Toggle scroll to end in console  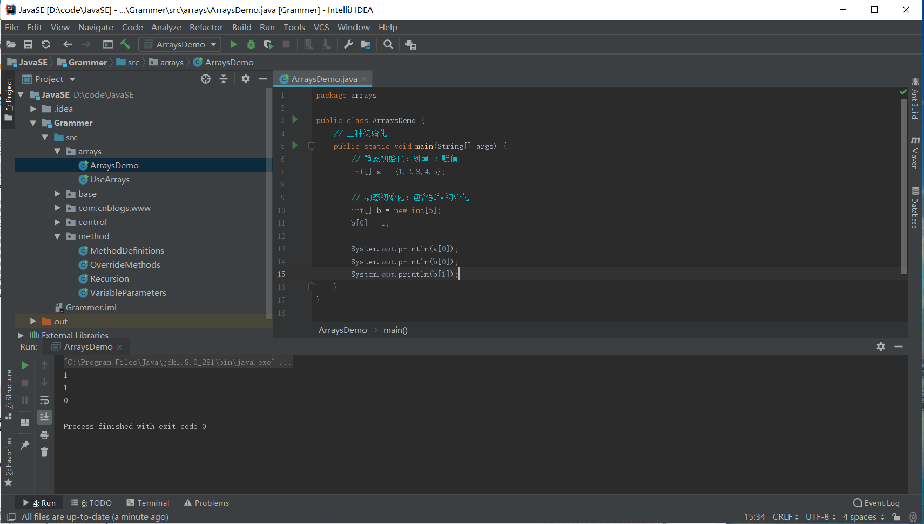pos(44,417)
